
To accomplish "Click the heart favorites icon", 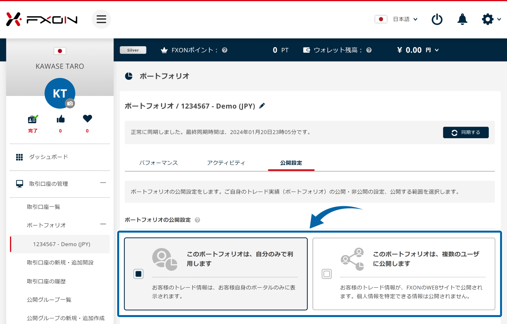I will 87,118.
